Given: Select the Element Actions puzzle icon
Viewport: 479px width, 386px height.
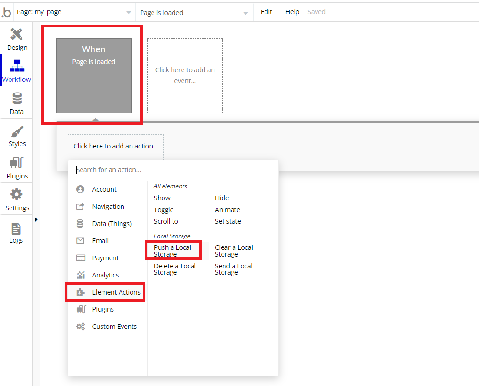Looking at the screenshot, I should (x=81, y=292).
